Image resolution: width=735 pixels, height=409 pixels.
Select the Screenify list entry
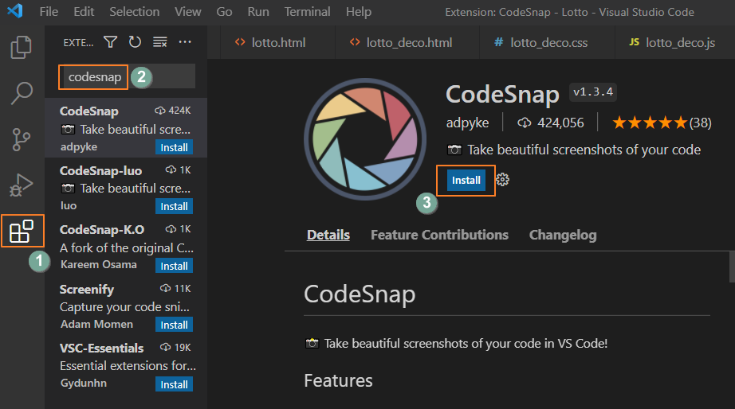pyautogui.click(x=126, y=306)
